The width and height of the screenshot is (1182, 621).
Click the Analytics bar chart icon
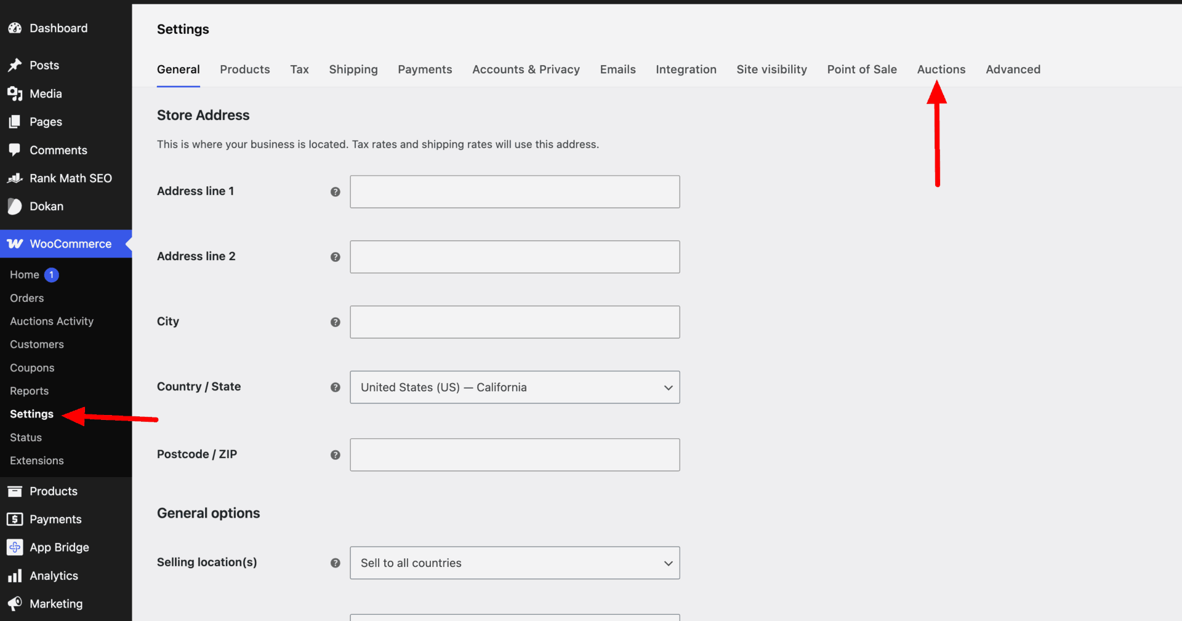coord(15,576)
